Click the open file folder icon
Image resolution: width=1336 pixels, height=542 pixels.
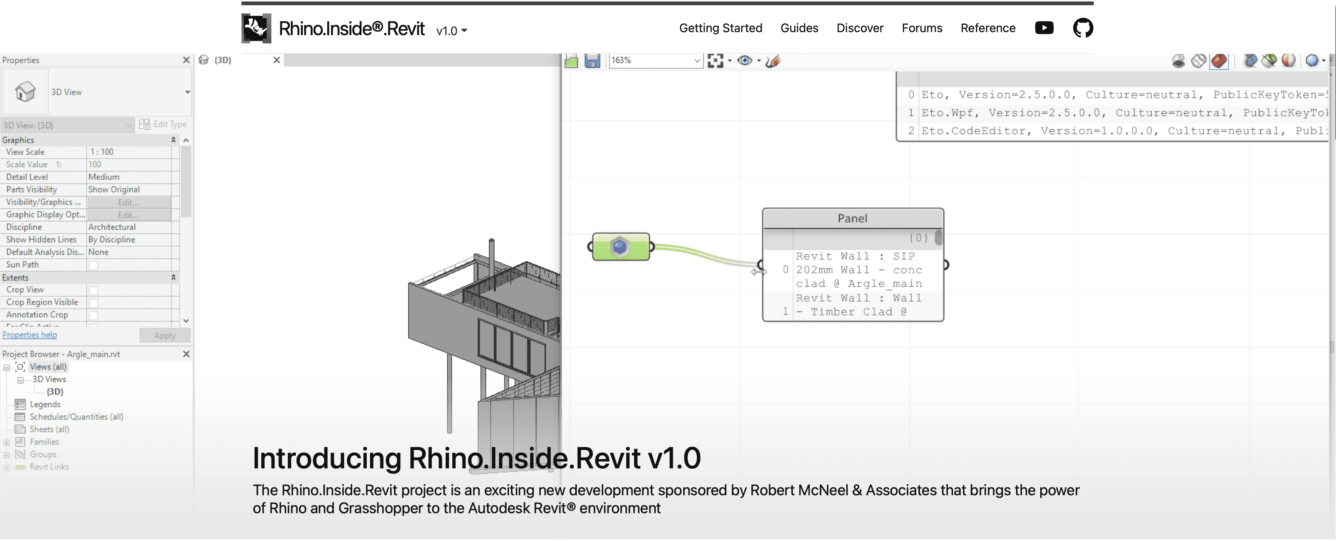coord(571,61)
